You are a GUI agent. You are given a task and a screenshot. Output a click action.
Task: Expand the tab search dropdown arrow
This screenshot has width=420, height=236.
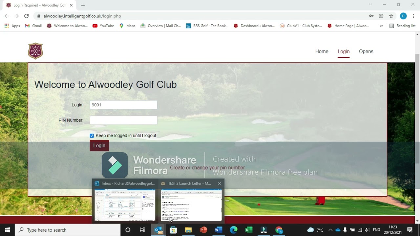(x=370, y=5)
